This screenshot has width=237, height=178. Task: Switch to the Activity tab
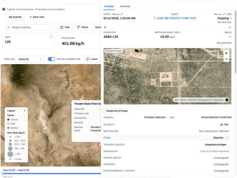[x=125, y=6]
